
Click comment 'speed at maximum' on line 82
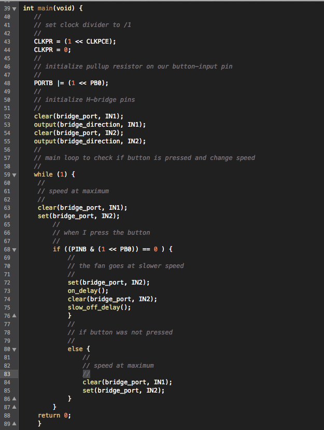click(124, 366)
